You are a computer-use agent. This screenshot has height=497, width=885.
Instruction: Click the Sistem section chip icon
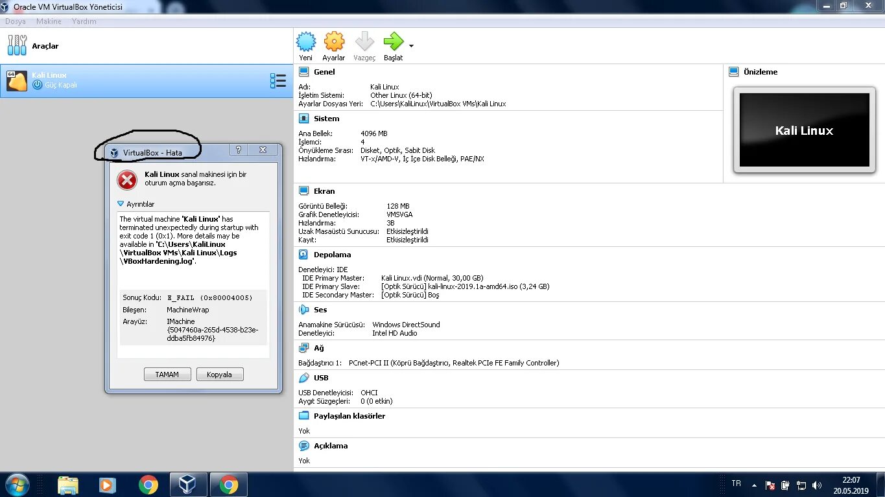[x=303, y=119]
